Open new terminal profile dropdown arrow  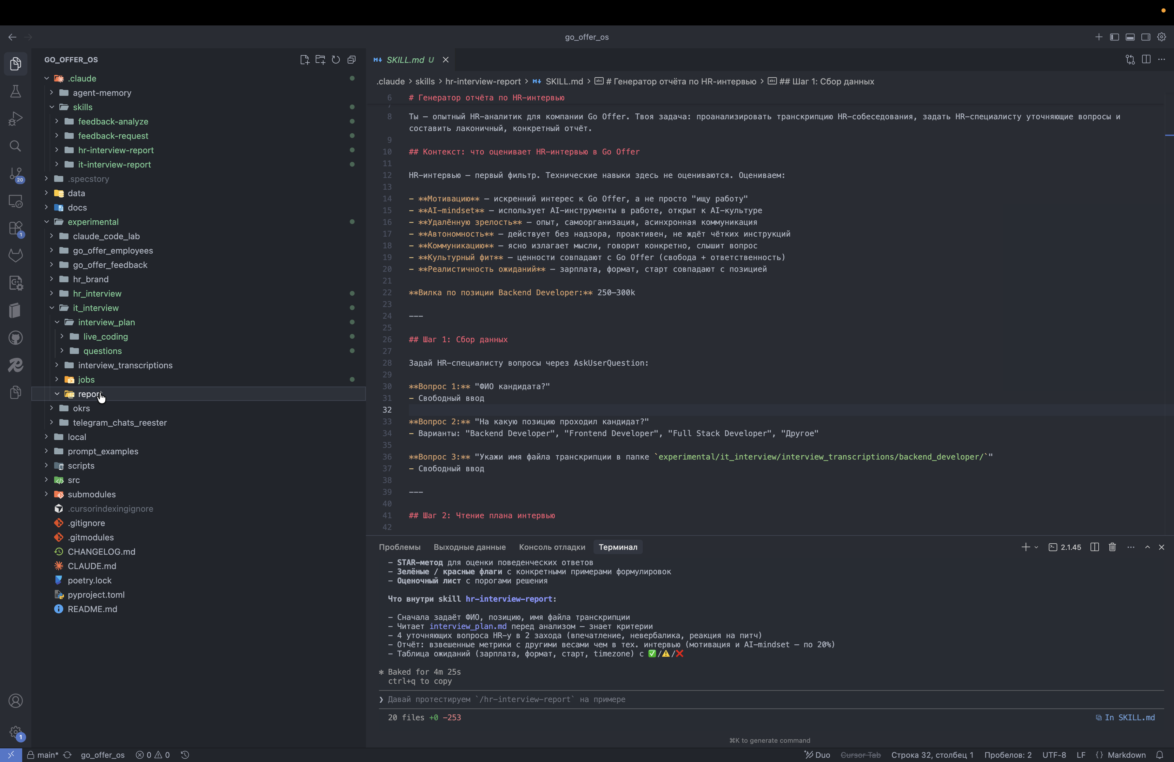coord(1036,547)
